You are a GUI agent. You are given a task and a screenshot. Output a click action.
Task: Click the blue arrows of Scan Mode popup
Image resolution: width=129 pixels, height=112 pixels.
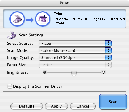pos(109,50)
